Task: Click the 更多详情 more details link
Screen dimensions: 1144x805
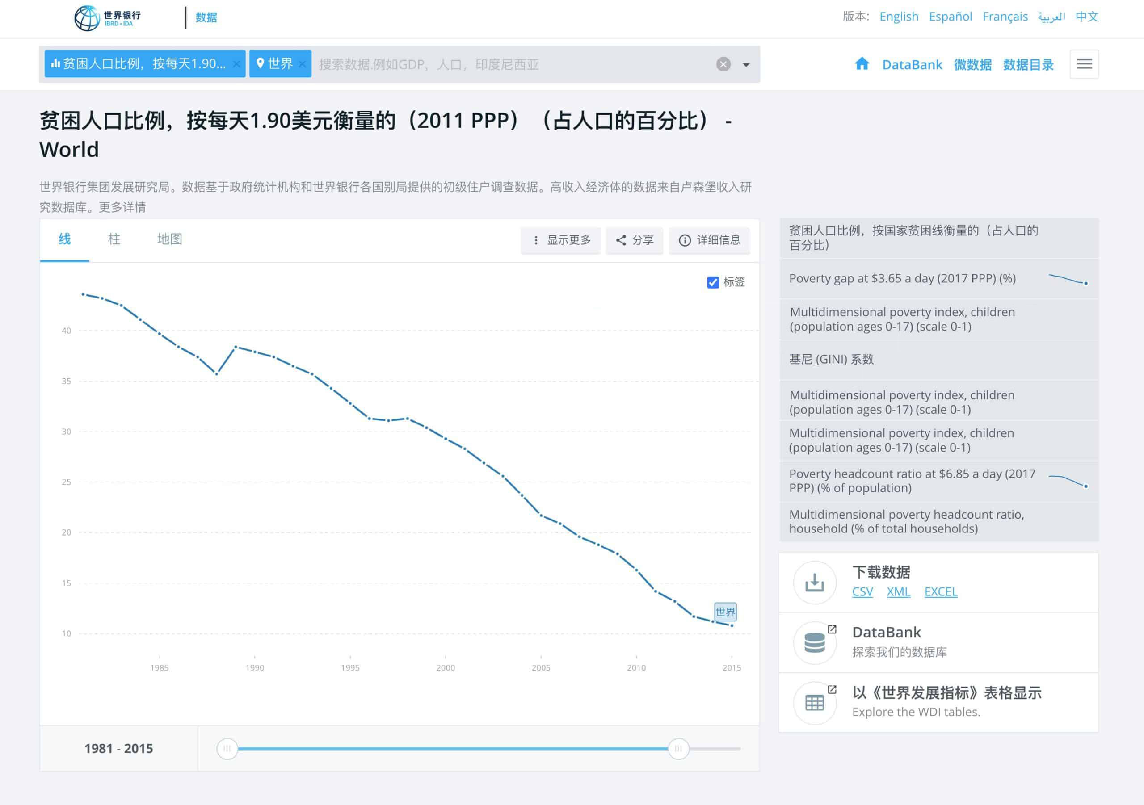Action: [x=122, y=207]
